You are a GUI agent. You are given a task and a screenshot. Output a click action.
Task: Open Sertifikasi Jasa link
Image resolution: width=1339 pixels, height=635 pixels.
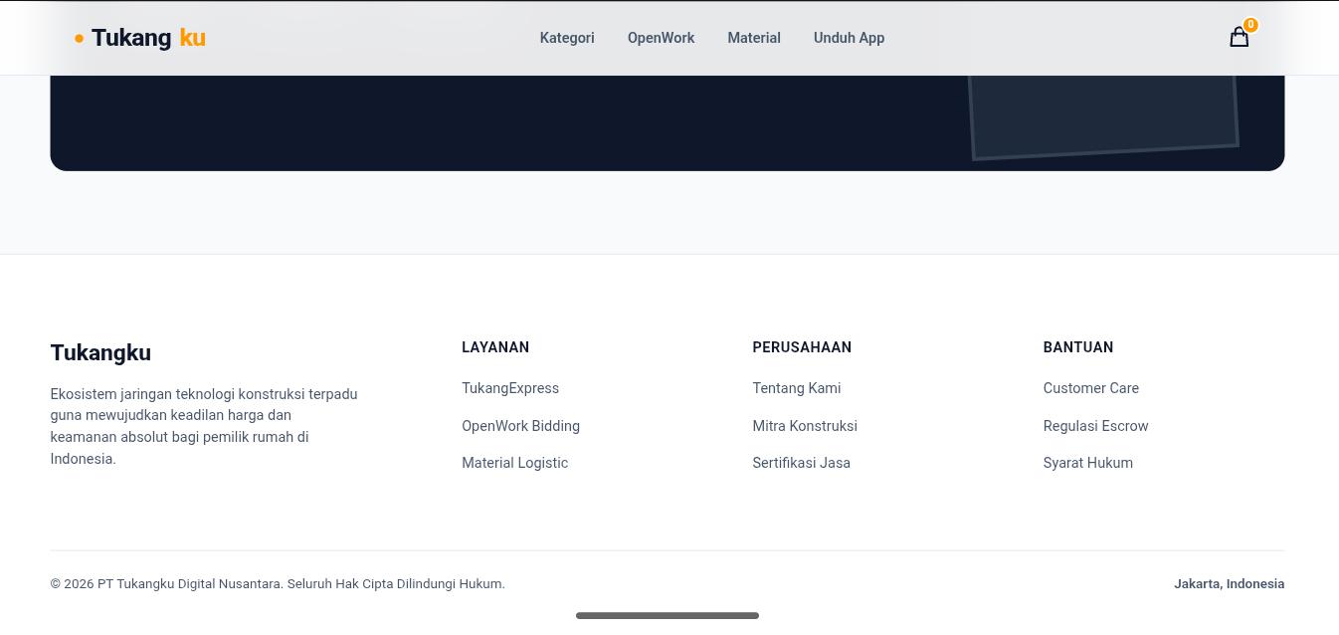coord(801,463)
